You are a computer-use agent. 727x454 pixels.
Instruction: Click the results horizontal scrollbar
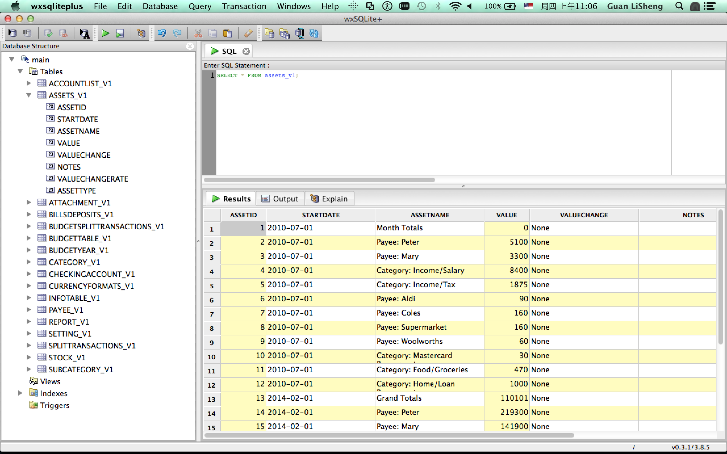[x=389, y=435]
